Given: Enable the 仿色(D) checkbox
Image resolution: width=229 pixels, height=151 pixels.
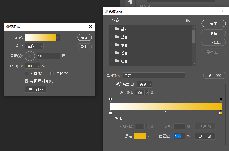Looking at the screenshot, I should click(x=52, y=73).
